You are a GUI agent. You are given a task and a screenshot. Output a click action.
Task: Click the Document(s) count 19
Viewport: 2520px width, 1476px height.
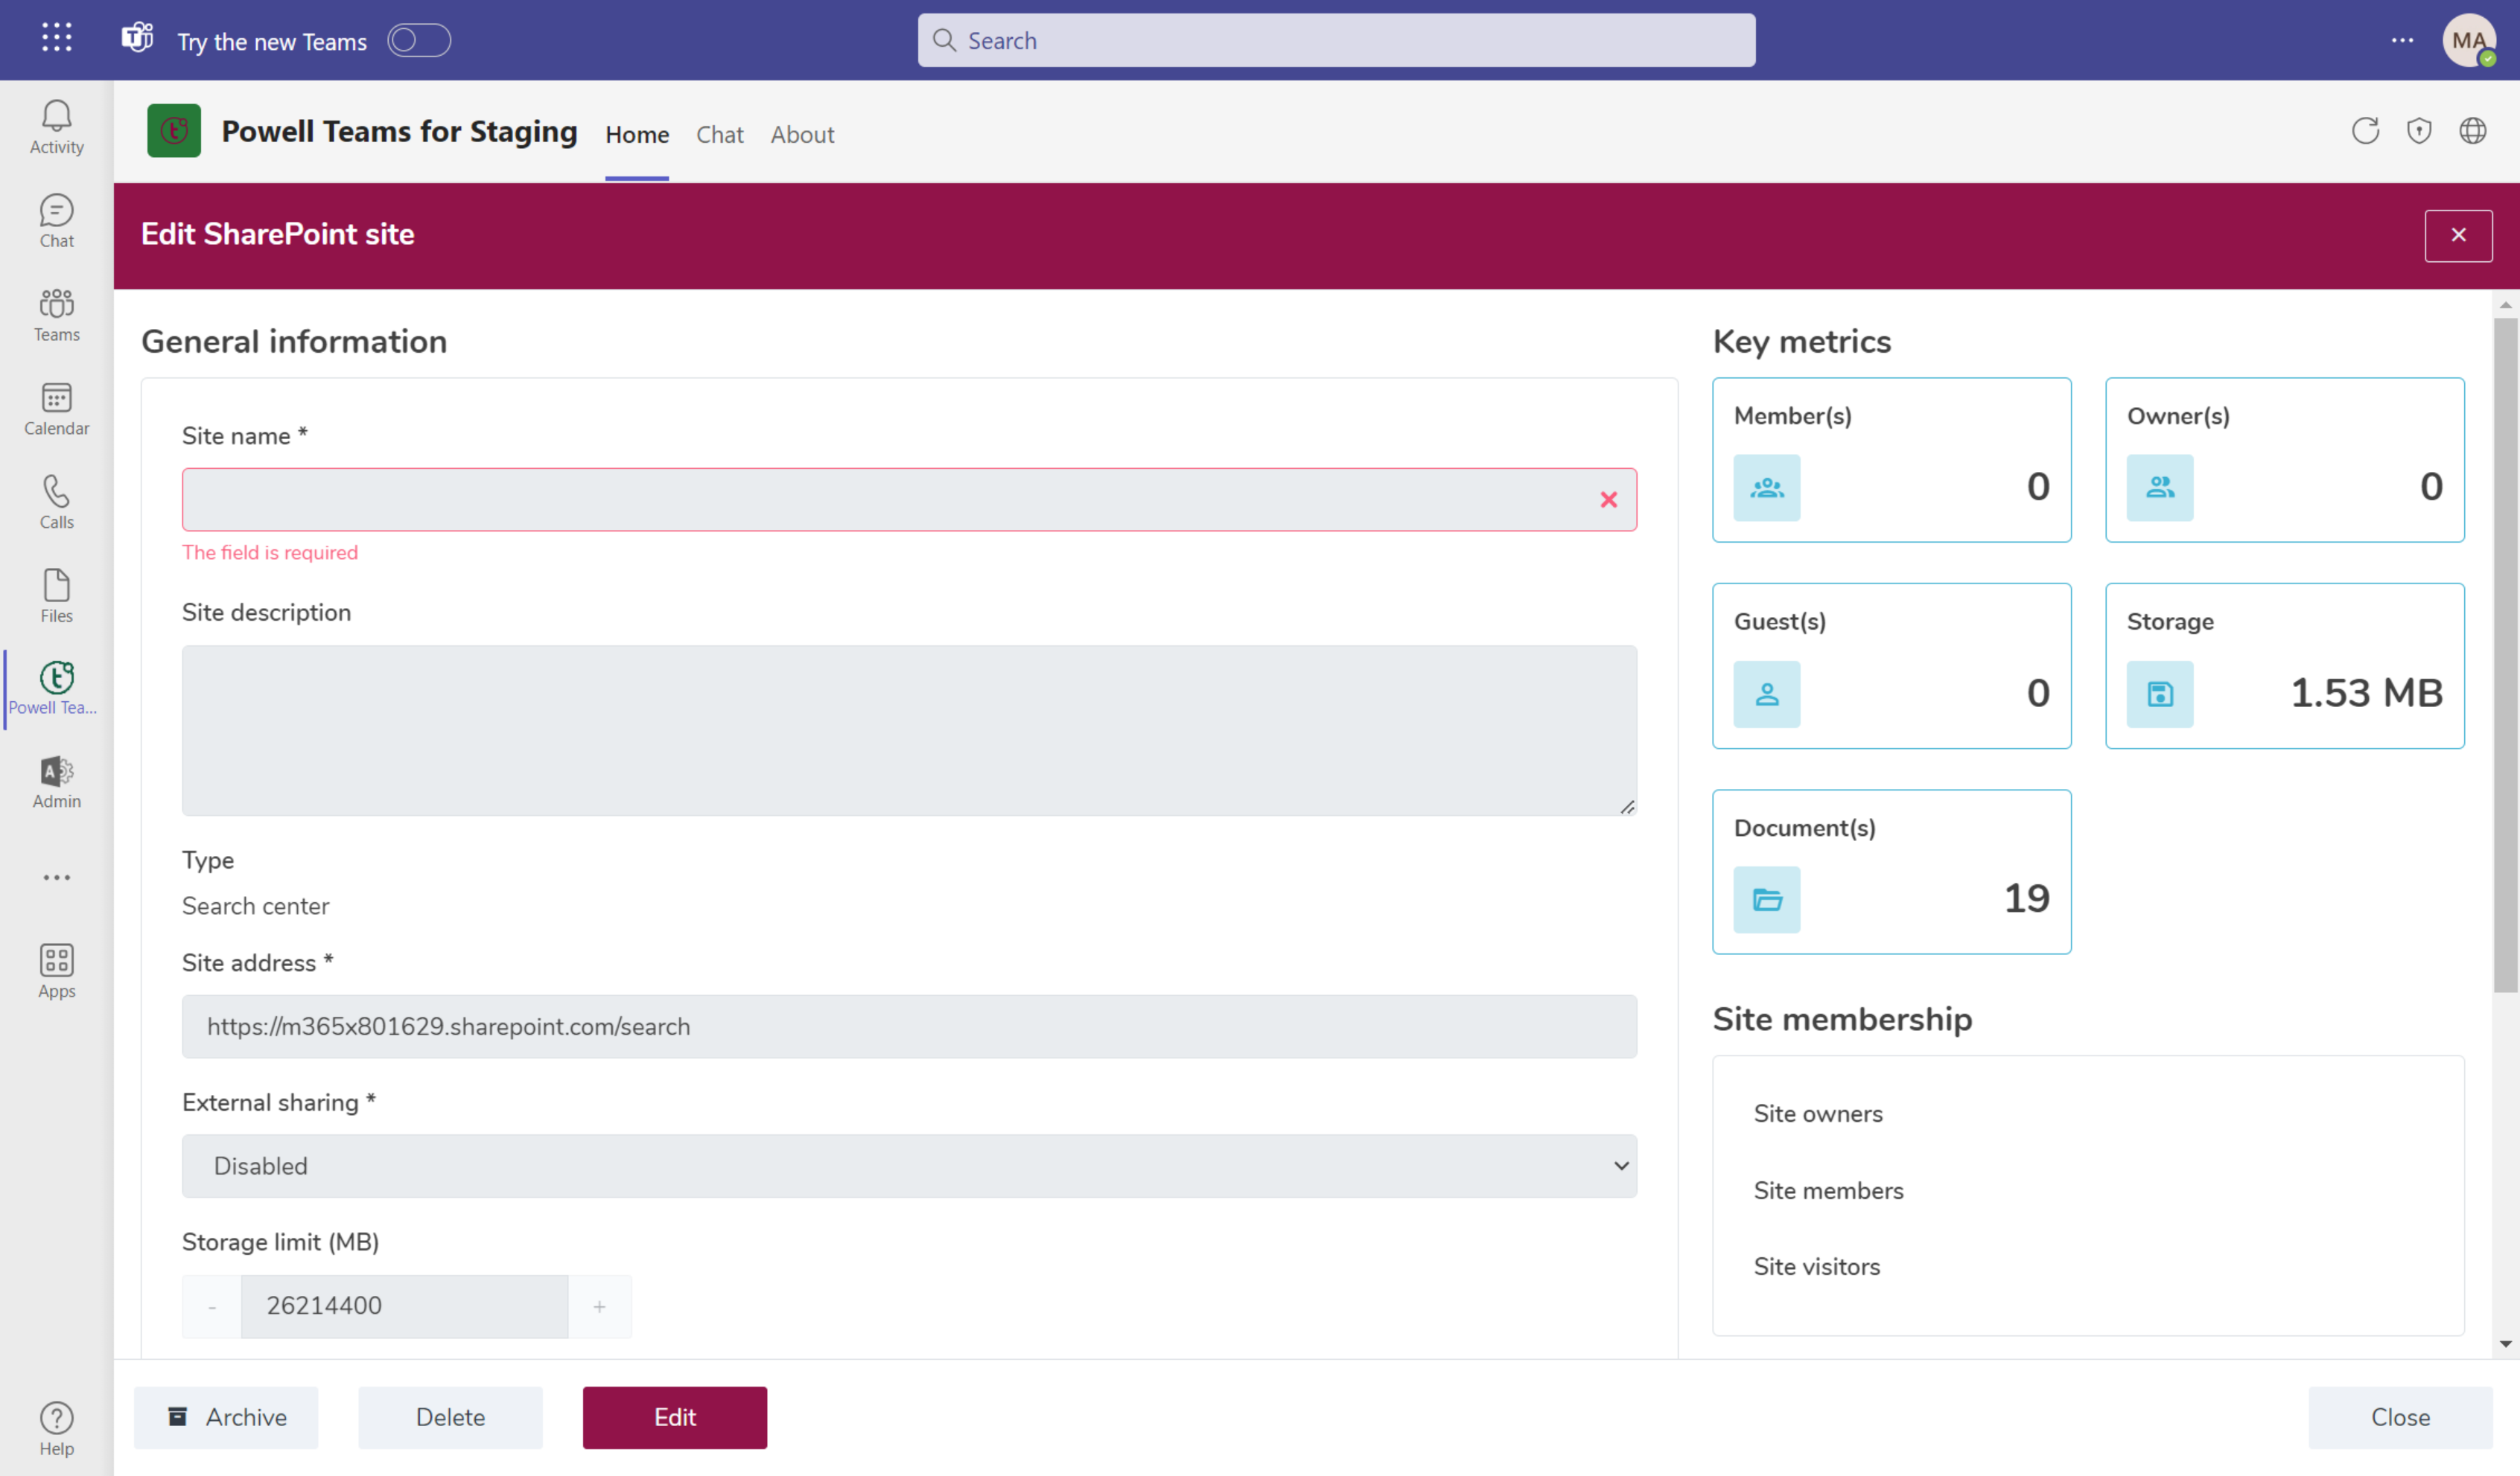coord(2027,898)
